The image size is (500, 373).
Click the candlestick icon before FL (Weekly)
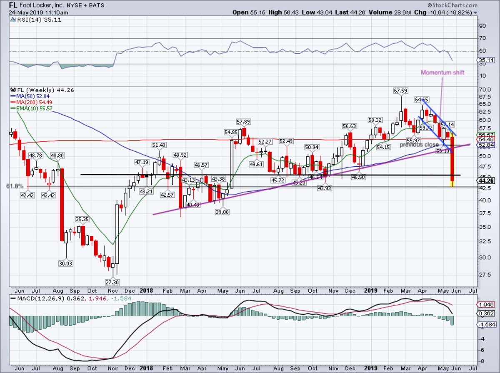pos(12,90)
